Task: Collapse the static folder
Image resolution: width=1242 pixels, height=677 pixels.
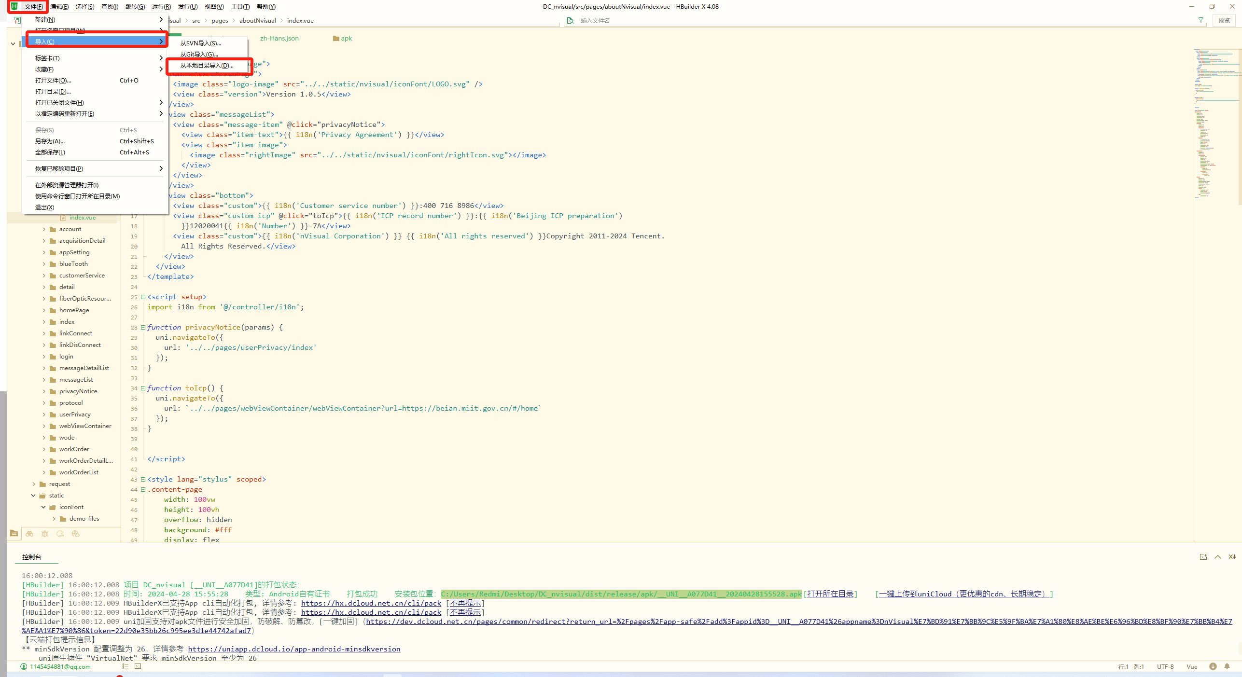Action: [x=33, y=496]
